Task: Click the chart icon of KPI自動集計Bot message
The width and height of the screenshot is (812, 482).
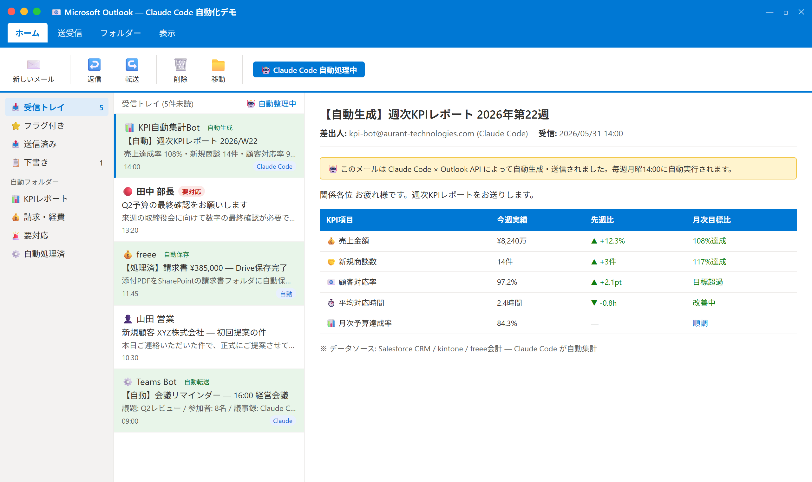Action: (x=130, y=128)
